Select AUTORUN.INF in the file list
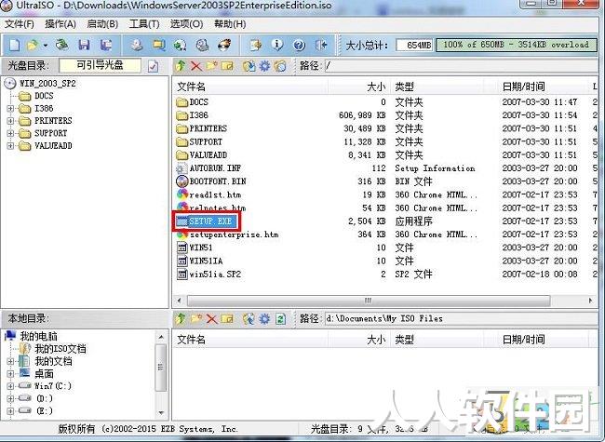This screenshot has width=605, height=442. coord(214,168)
